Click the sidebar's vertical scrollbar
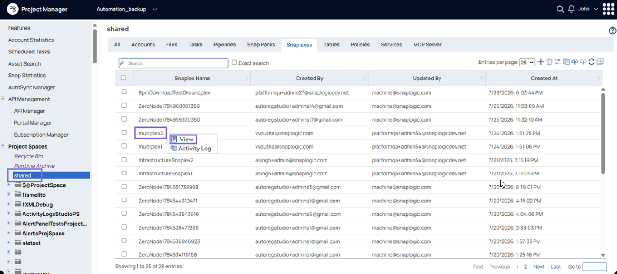Screen dimensions: 617x274 95,46
